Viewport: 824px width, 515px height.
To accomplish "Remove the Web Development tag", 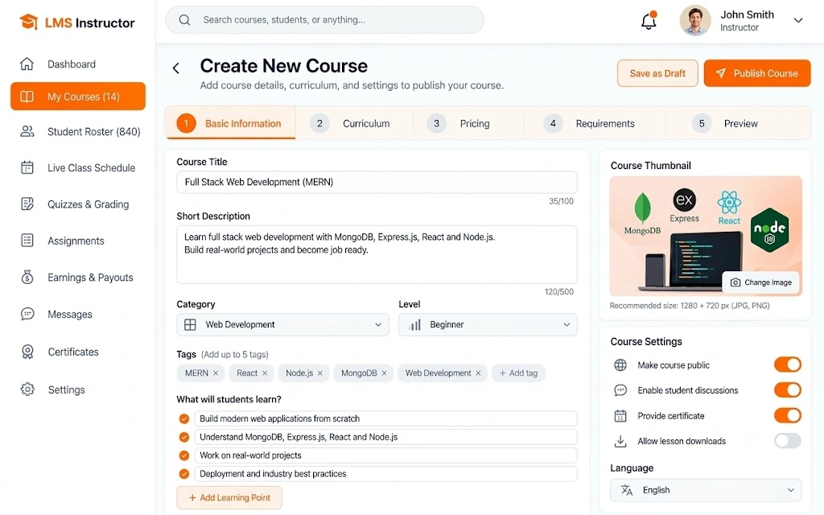I will pyautogui.click(x=478, y=373).
